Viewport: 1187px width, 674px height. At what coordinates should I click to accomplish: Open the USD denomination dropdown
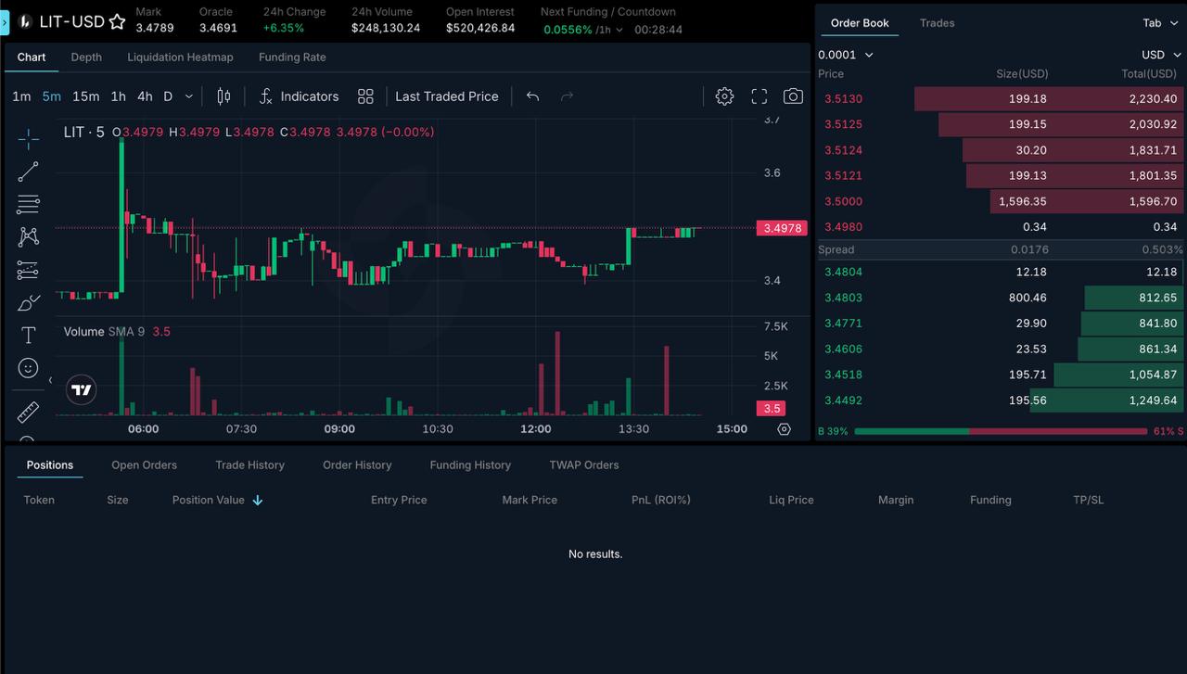pyautogui.click(x=1160, y=55)
